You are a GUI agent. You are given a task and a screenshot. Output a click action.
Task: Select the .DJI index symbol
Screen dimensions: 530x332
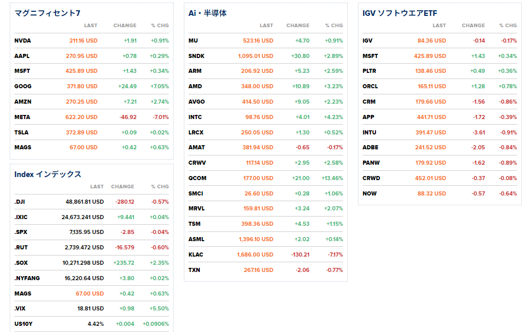[x=20, y=202]
